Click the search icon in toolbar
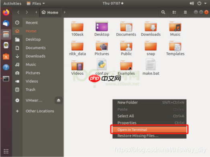The width and height of the screenshot is (210, 157). (163, 12)
